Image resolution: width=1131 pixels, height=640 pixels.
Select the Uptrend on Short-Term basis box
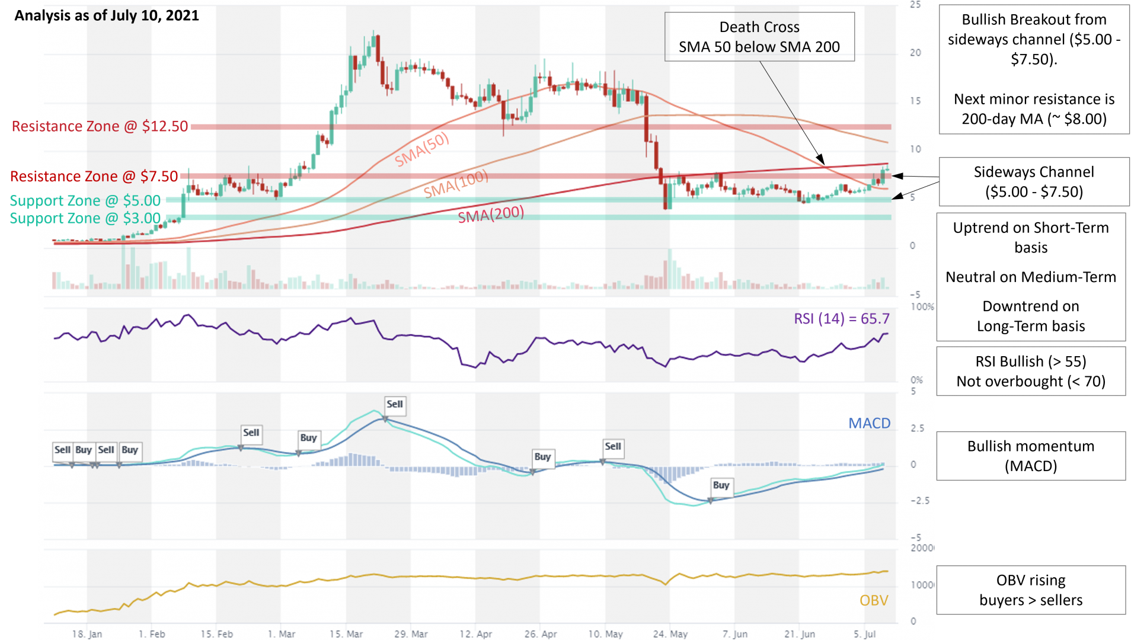[x=1031, y=277]
